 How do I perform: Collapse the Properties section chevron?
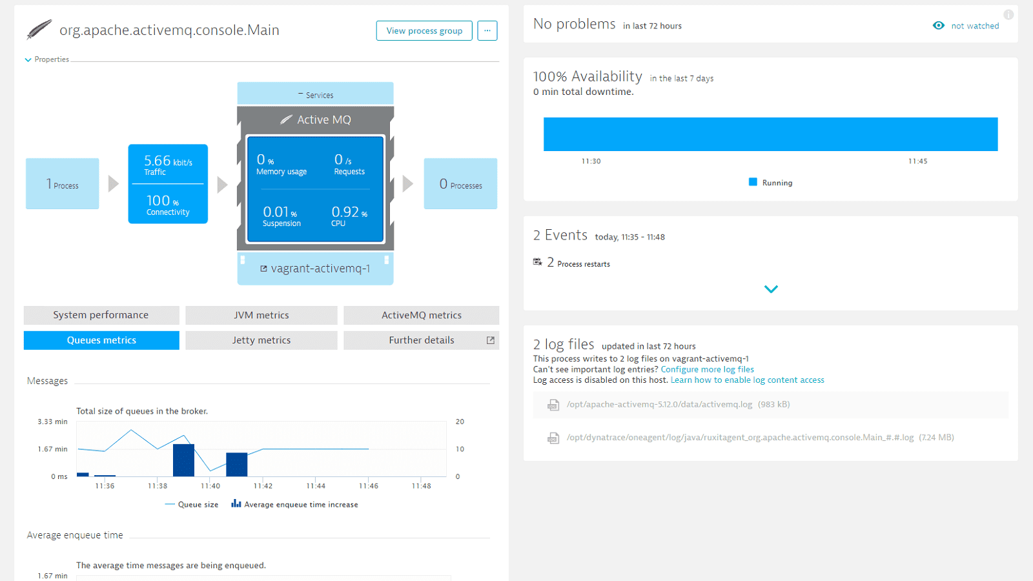(x=28, y=59)
